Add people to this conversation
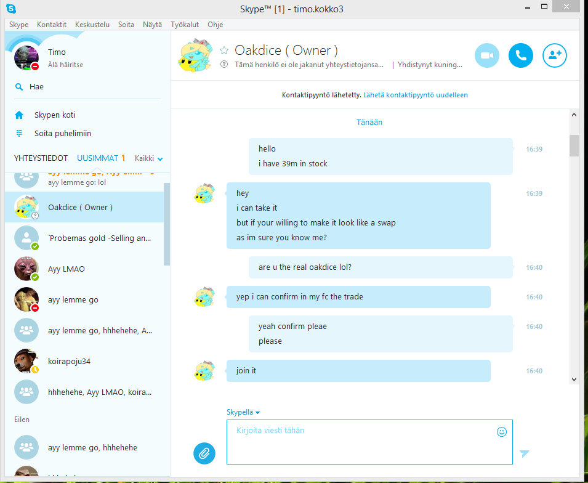 [x=554, y=55]
